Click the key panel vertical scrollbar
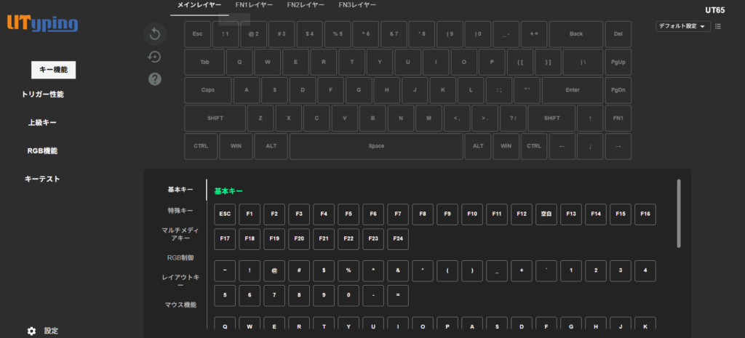 (679, 214)
